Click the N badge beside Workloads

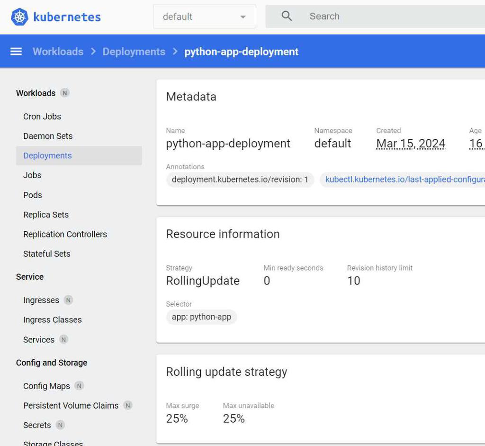point(65,93)
